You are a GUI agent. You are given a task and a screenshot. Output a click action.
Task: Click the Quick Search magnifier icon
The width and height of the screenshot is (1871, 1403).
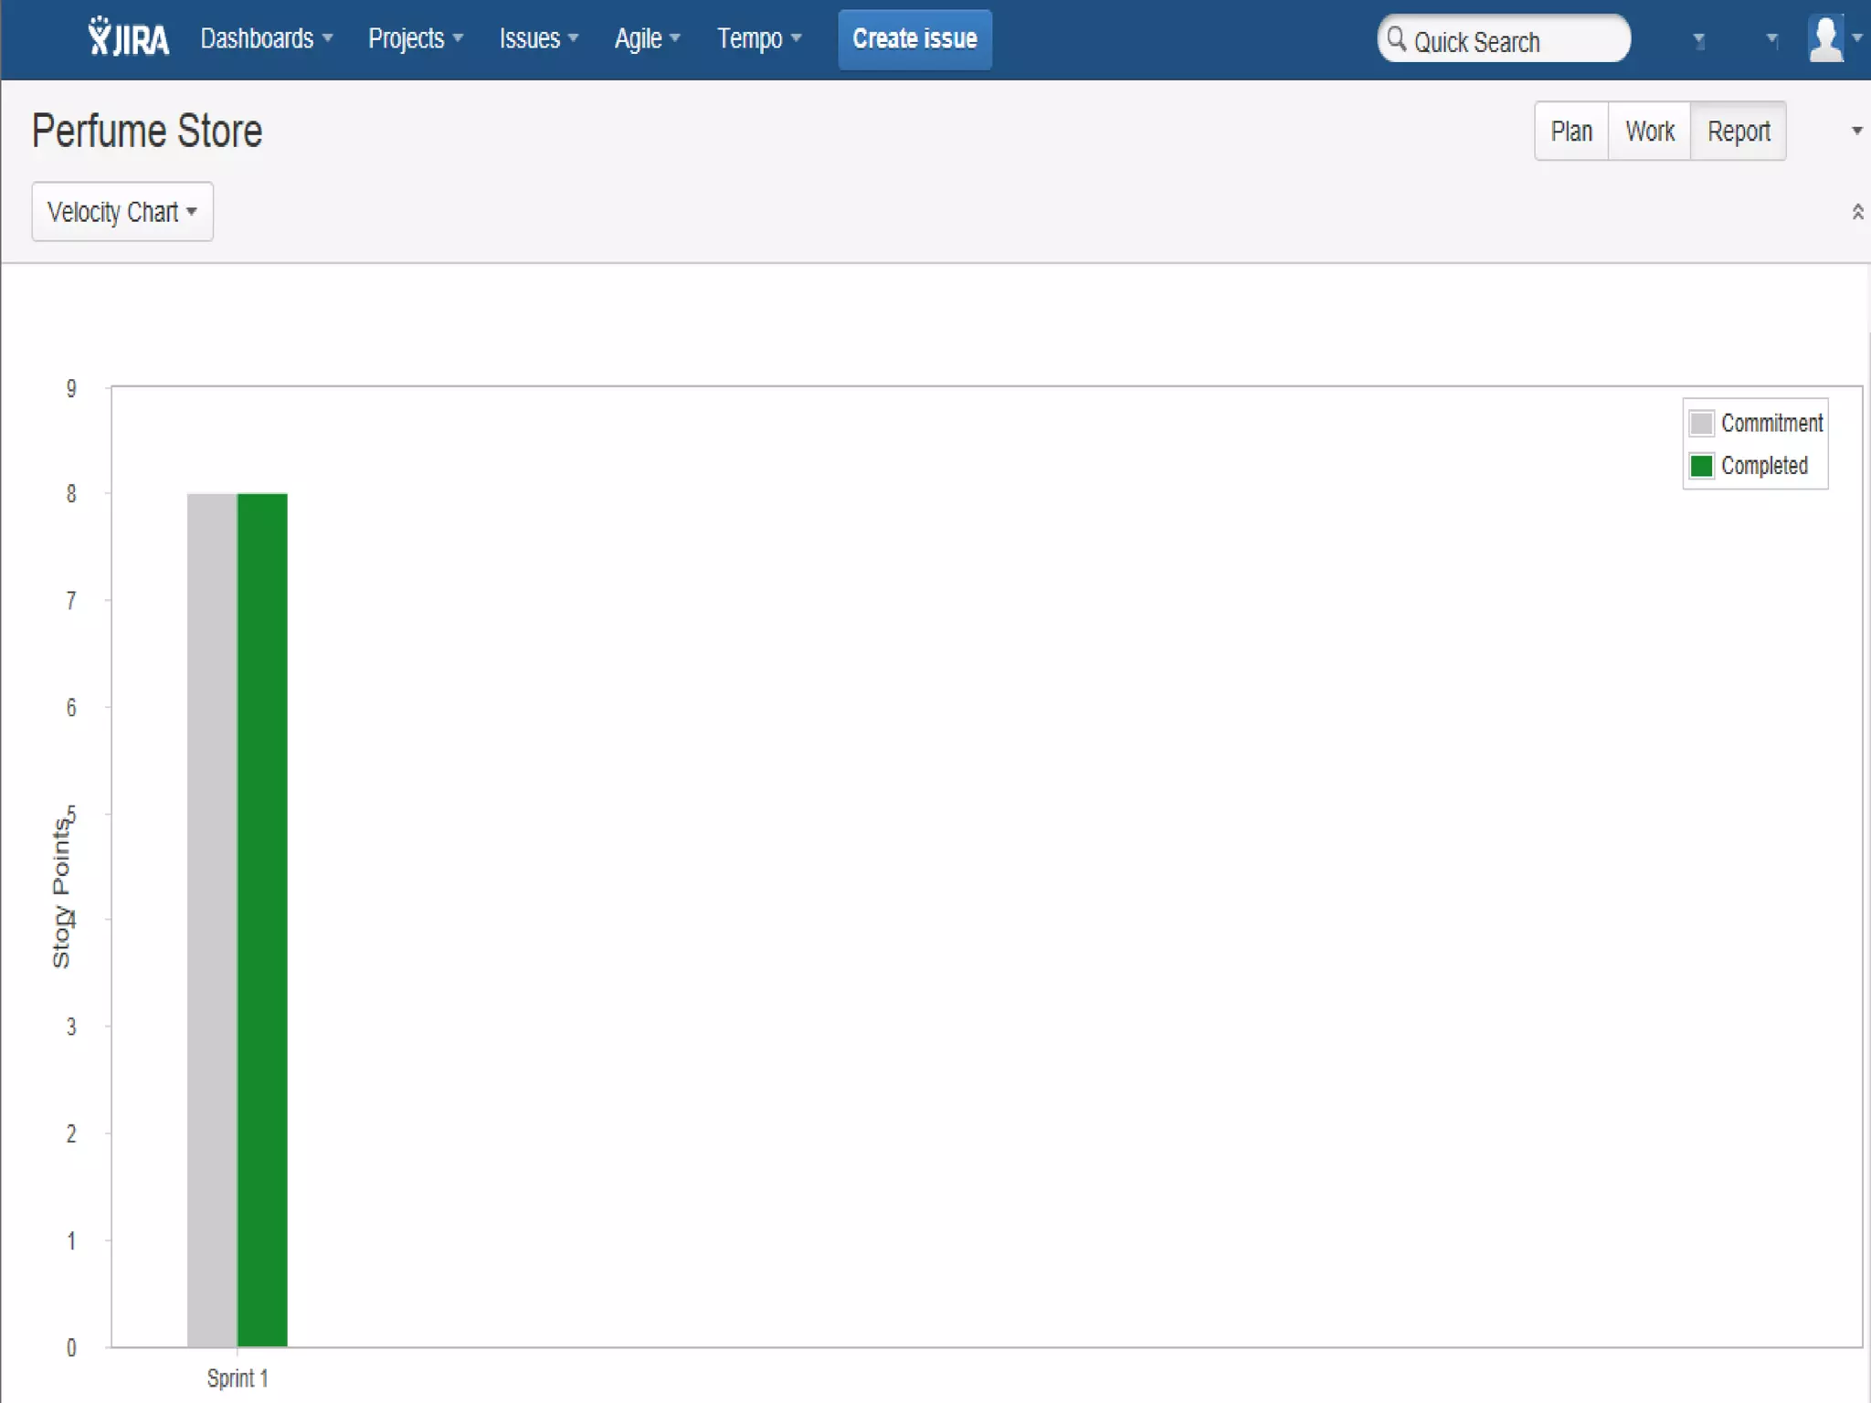(1396, 39)
